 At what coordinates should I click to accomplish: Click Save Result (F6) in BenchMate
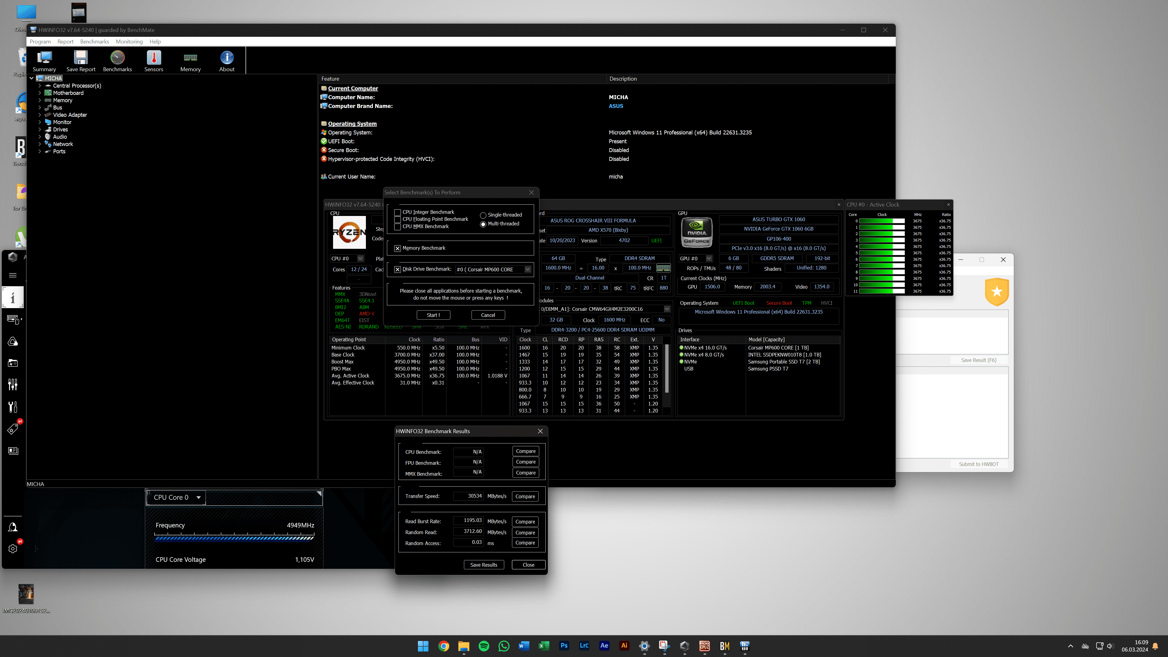979,360
